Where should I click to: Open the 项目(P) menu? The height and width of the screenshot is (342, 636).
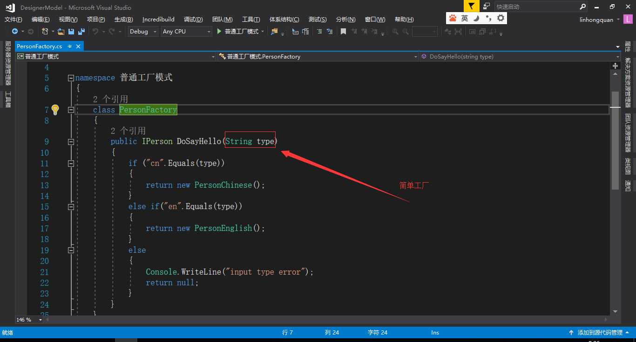[x=96, y=19]
